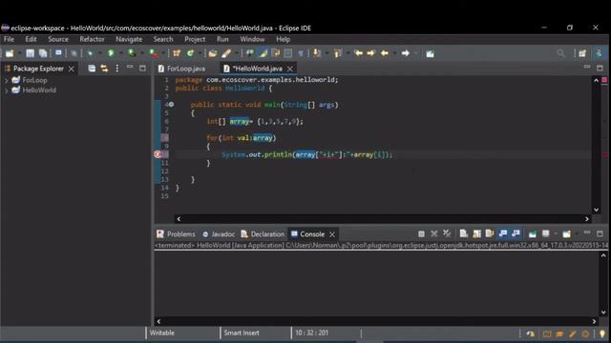611x343 pixels.
Task: Click the Previous Annotation up-arrow icon
Action: tap(337, 53)
